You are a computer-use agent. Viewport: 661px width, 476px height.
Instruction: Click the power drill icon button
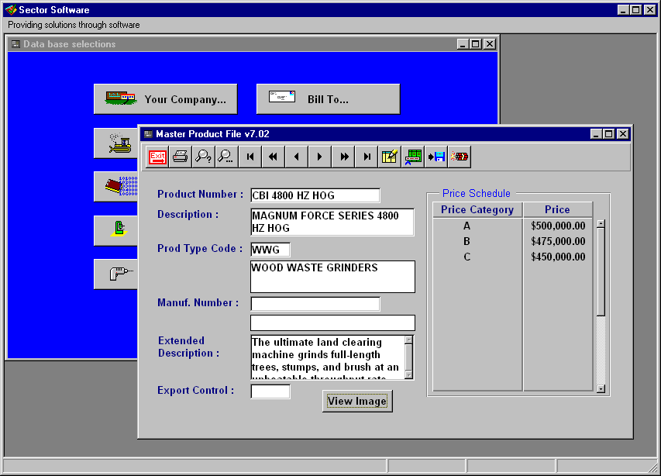116,274
